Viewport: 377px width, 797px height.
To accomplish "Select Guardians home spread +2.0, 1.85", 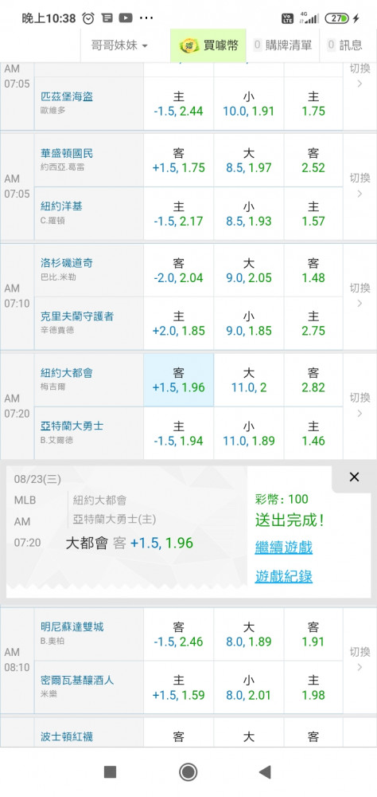I will point(179,324).
